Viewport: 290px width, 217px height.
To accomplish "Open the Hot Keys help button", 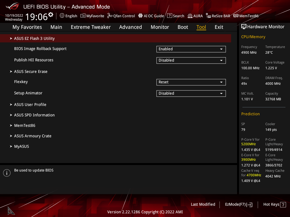I will pos(274,205).
